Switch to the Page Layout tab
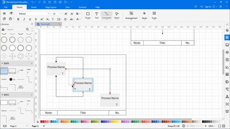Viewport: 230px width, 129px height. point(51,7)
